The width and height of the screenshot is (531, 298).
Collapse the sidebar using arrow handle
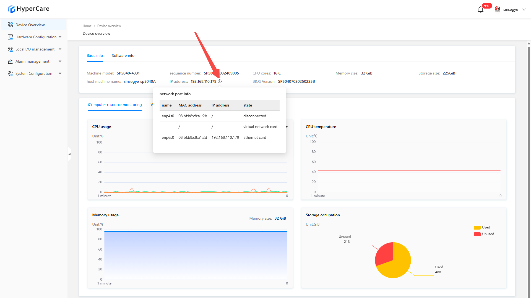(69, 154)
